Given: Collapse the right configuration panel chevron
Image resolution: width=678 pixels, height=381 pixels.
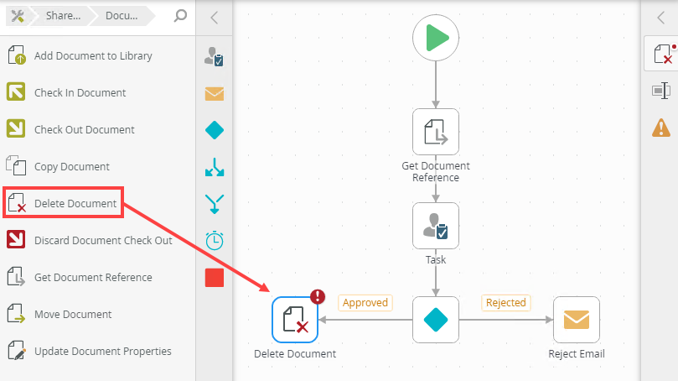Looking at the screenshot, I should [x=660, y=18].
